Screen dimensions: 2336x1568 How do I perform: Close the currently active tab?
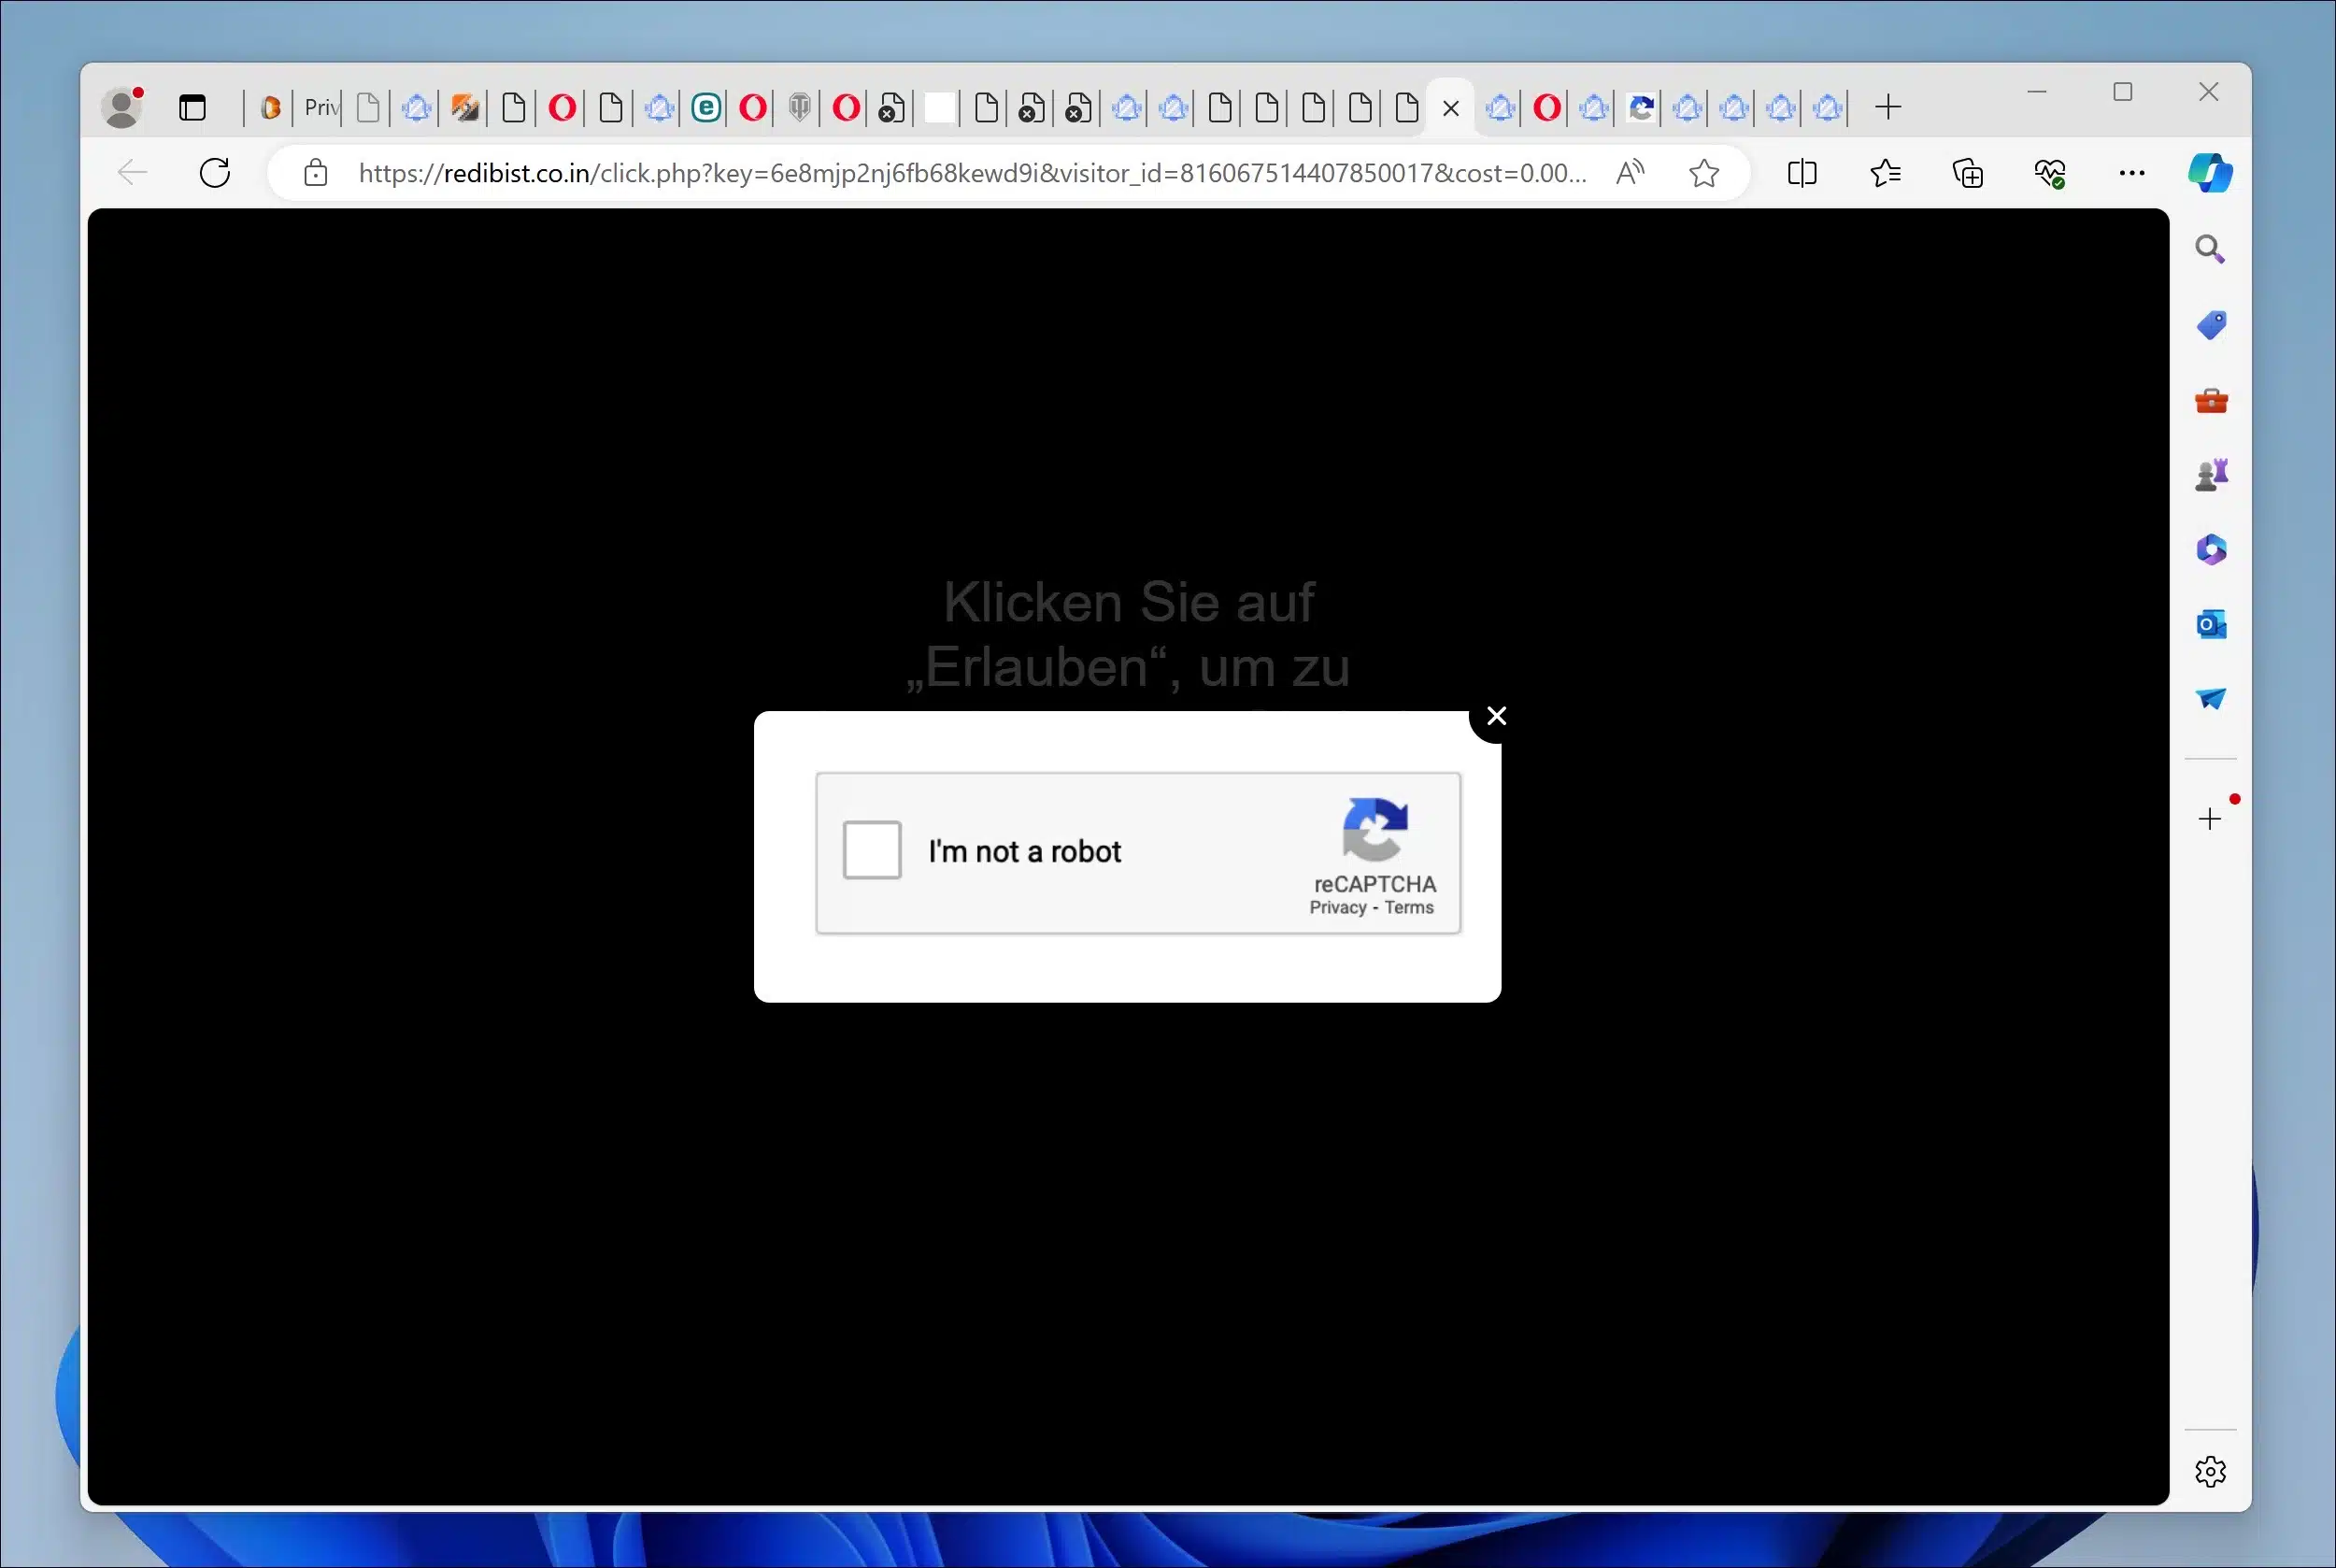1451,108
